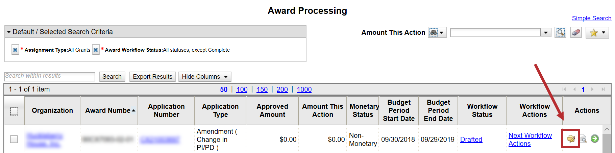
Task: Click the Search within results field
Action: (50, 76)
